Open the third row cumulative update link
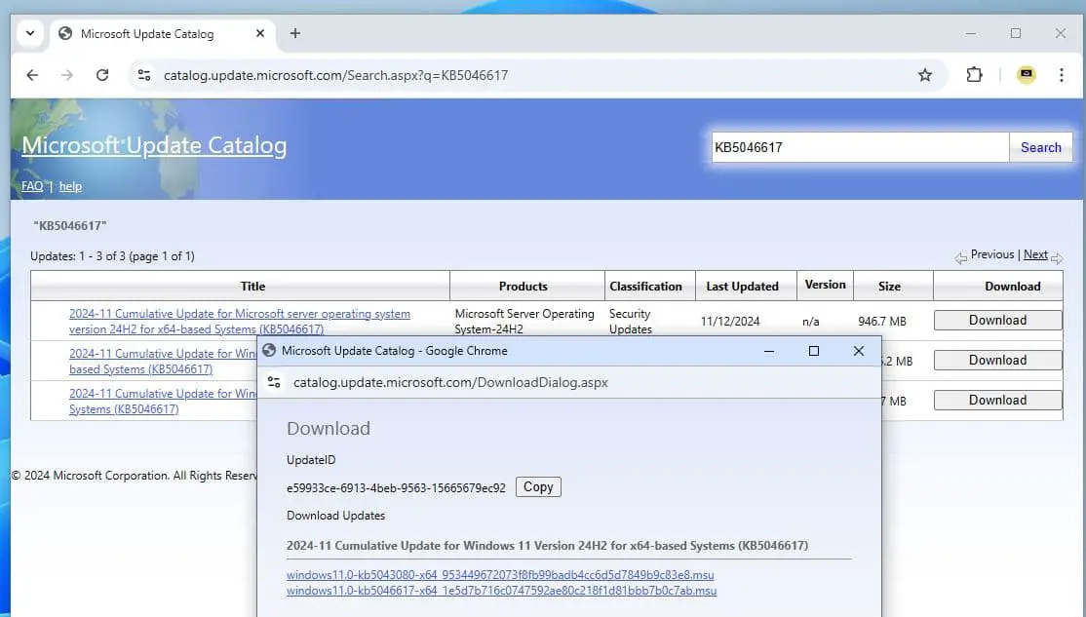 (x=162, y=401)
